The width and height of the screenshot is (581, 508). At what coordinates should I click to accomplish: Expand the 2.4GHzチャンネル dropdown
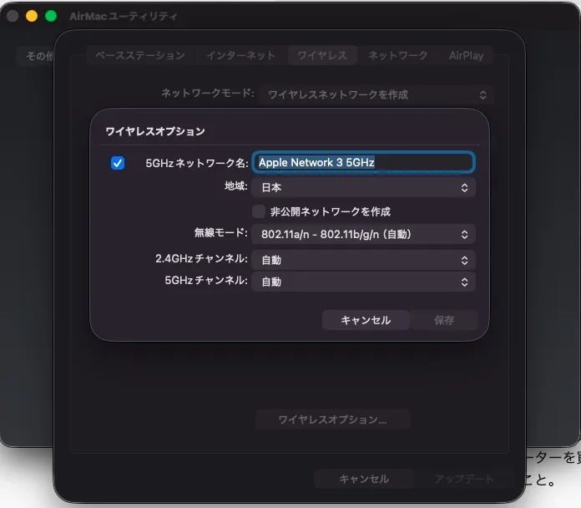[364, 260]
